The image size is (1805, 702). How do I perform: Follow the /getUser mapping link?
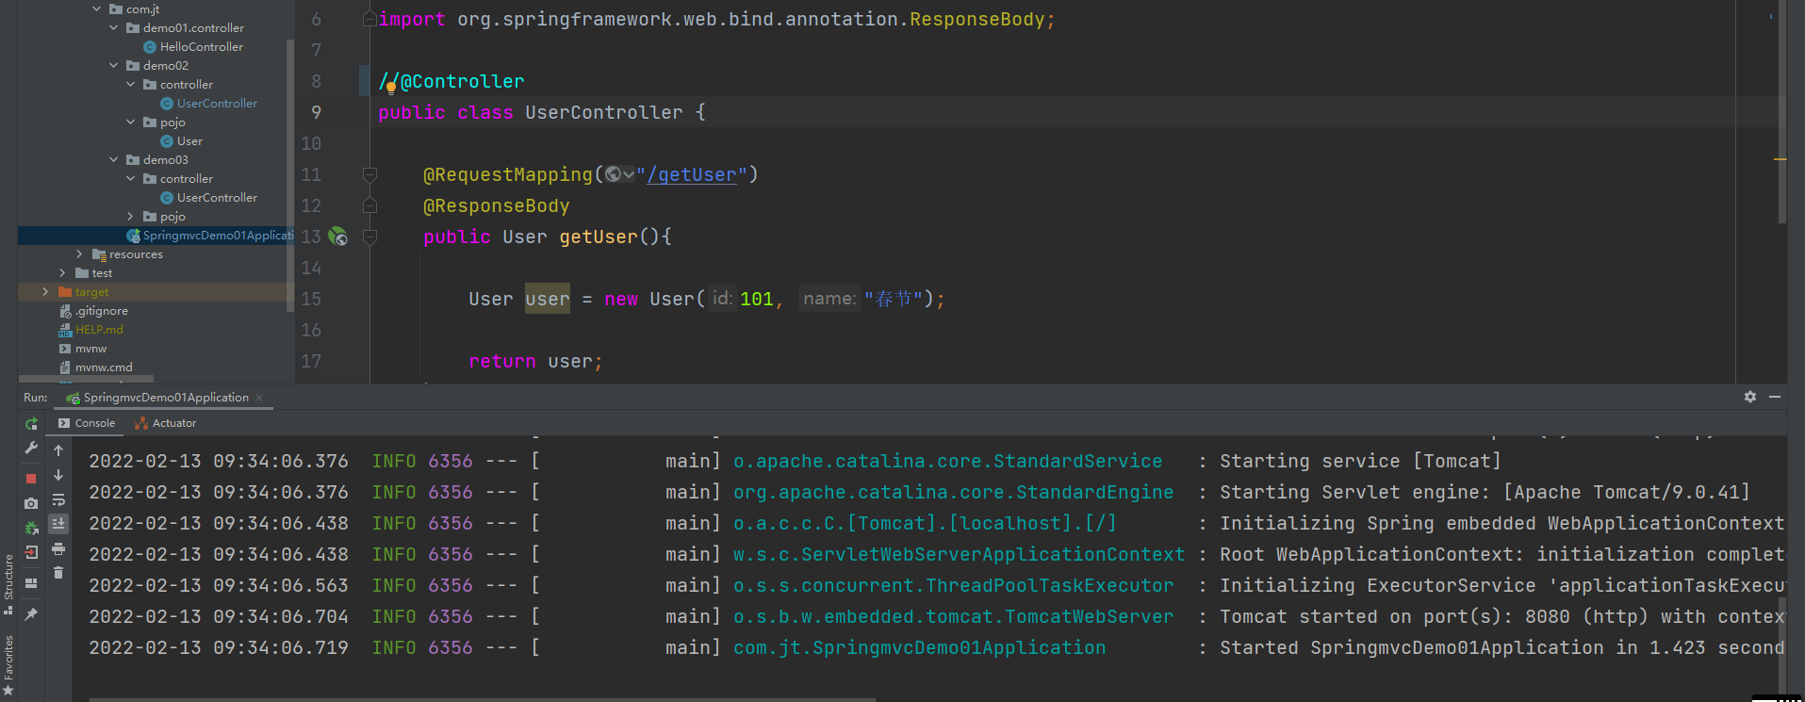click(692, 174)
